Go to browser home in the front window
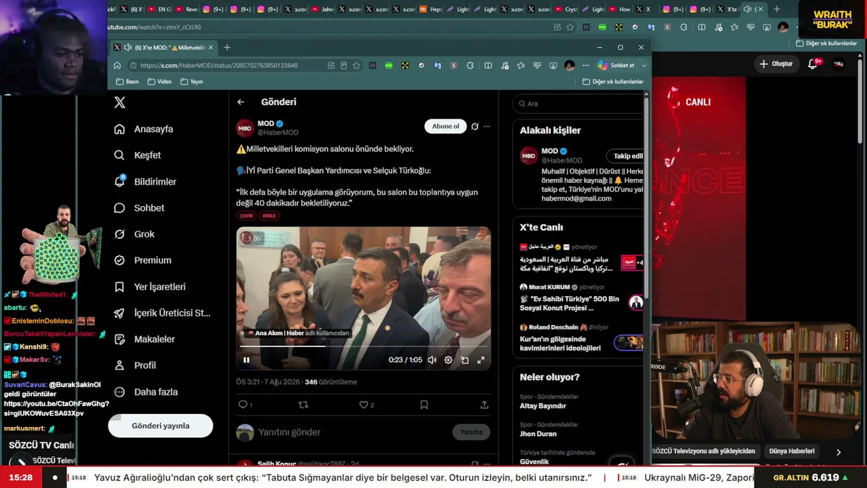867x488 pixels. click(117, 65)
